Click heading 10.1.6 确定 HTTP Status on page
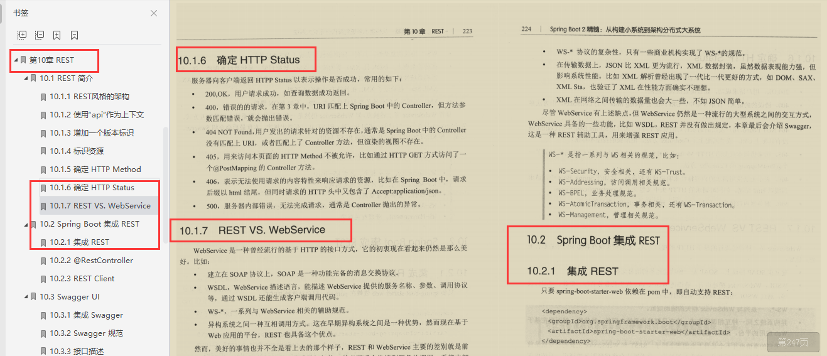The height and width of the screenshot is (356, 827). click(x=239, y=60)
